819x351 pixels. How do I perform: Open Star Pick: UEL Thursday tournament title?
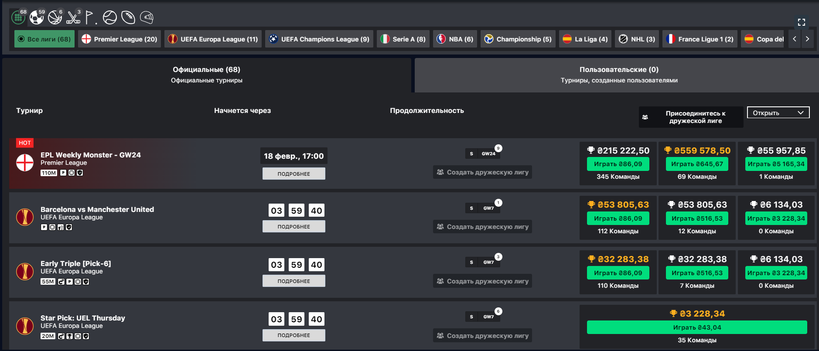coord(83,318)
